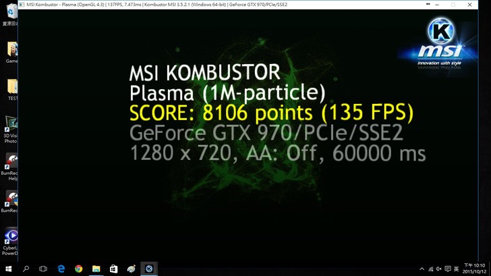
Task: Expand hidden system tray icons
Action: click(x=422, y=269)
